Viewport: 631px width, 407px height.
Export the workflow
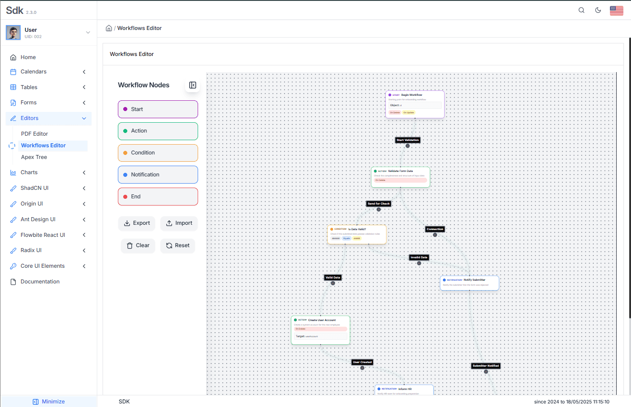tap(137, 223)
